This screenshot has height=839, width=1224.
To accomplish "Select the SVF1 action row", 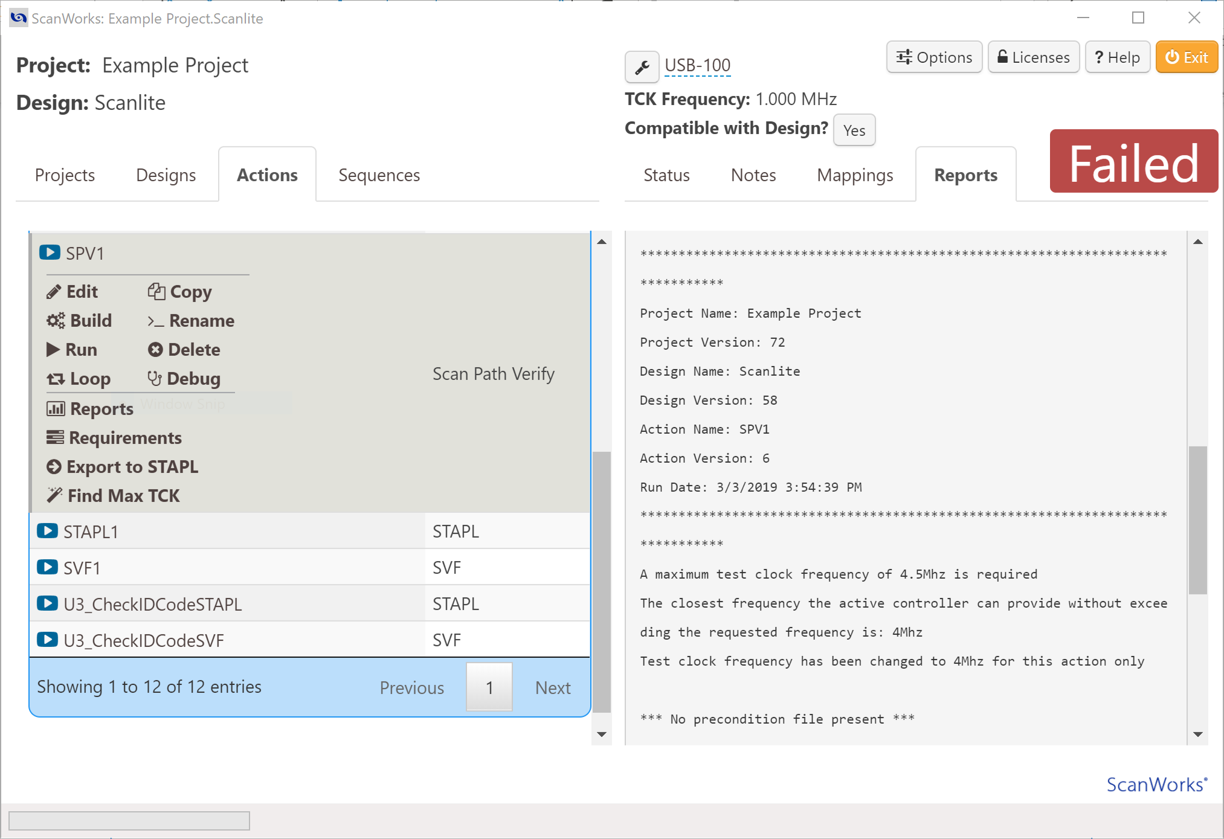I will point(310,567).
